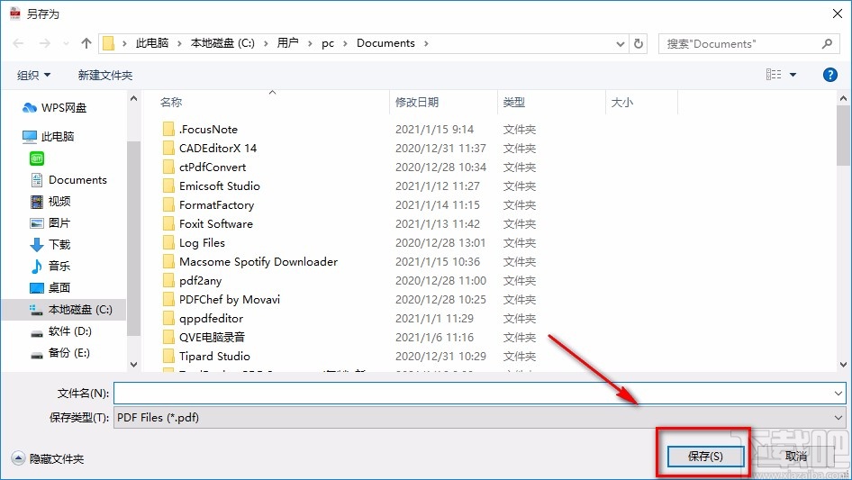Screen dimensions: 852x480
Task: Close the 另存为 dialog
Action: coord(838,14)
